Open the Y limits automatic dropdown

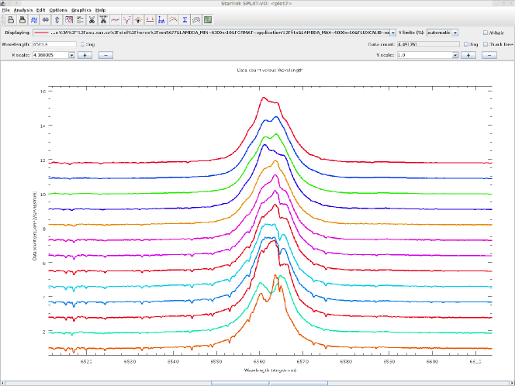(455, 33)
